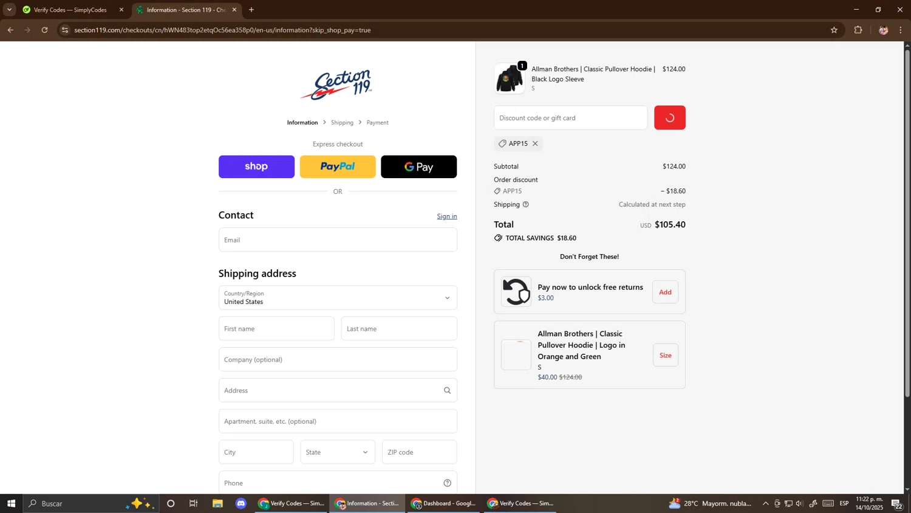
Task: Click the red discount apply button
Action: 670,118
